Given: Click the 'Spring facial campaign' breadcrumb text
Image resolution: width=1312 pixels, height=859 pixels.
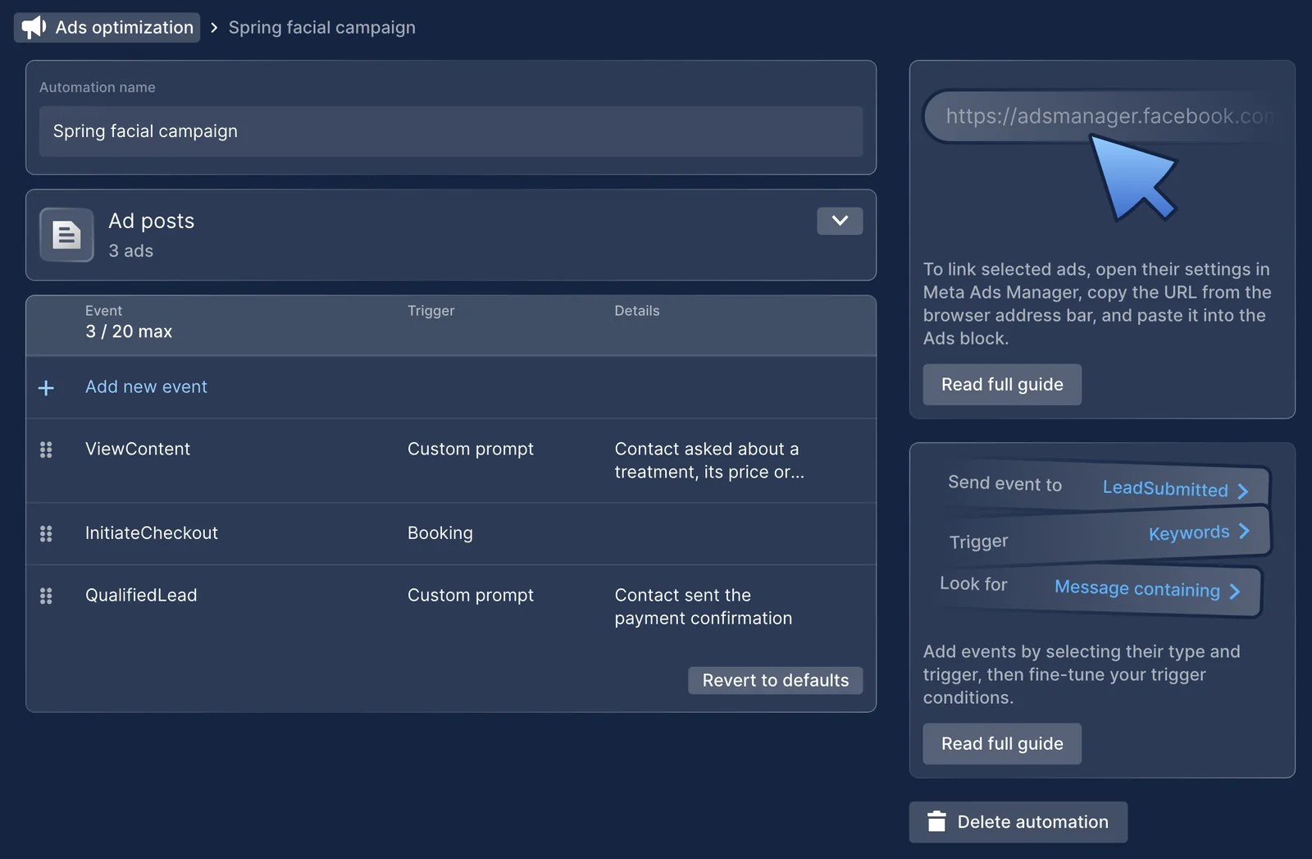Looking at the screenshot, I should 322,27.
